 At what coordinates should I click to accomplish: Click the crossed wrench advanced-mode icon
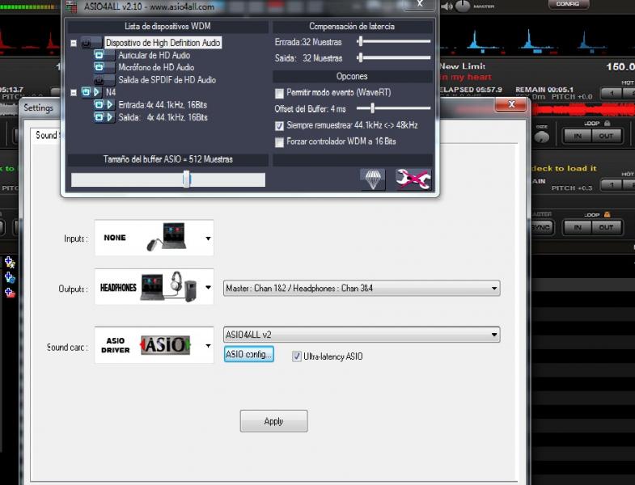pos(413,179)
